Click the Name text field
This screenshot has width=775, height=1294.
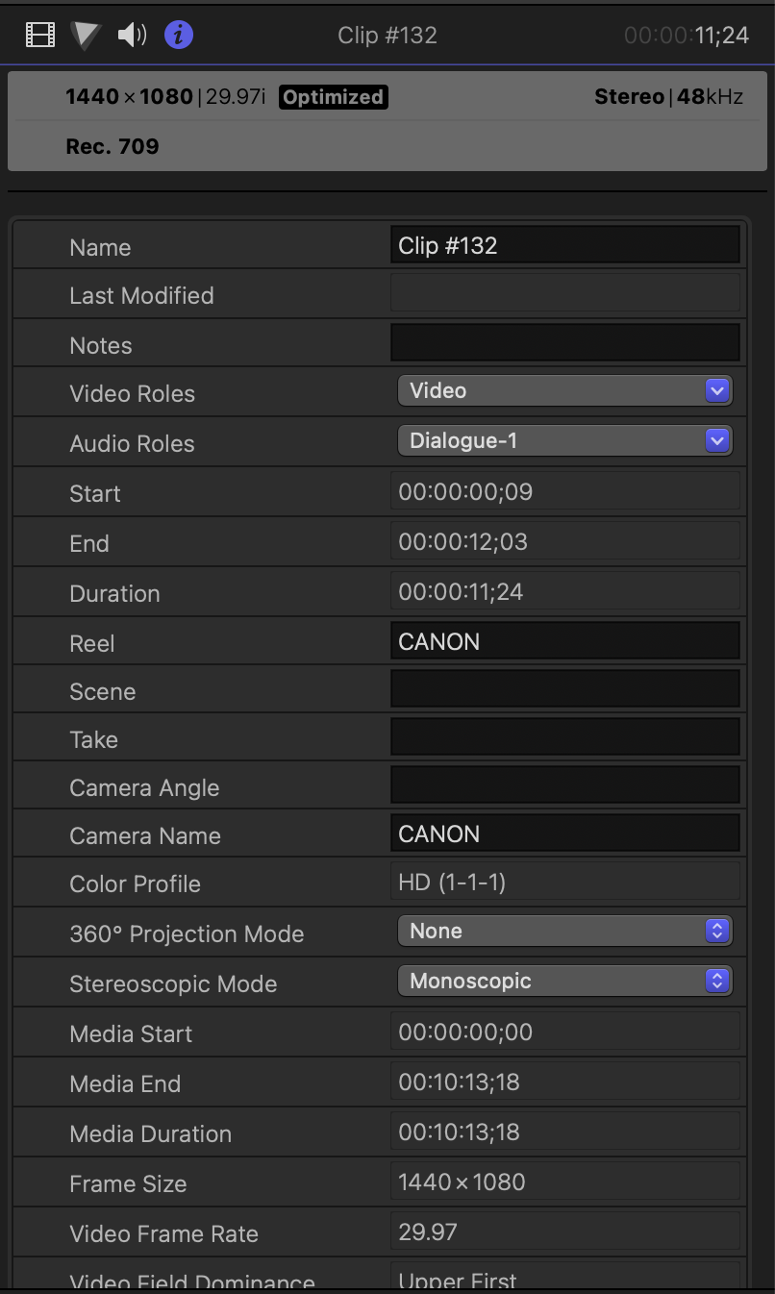point(564,245)
